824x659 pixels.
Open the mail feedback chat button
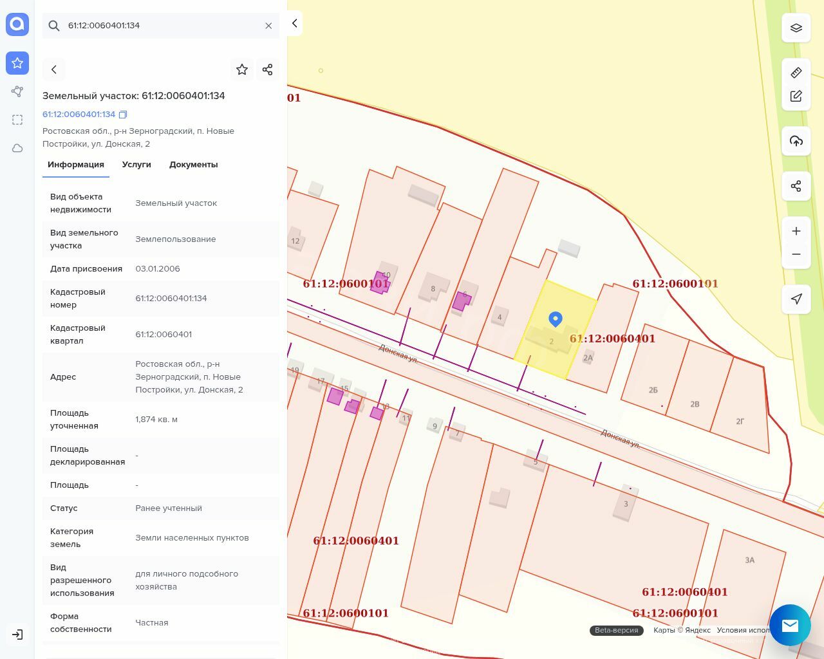click(x=789, y=625)
